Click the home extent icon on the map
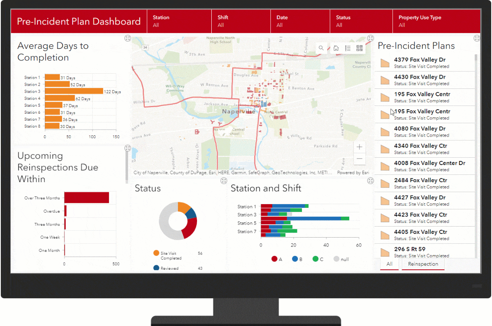 tap(335, 48)
